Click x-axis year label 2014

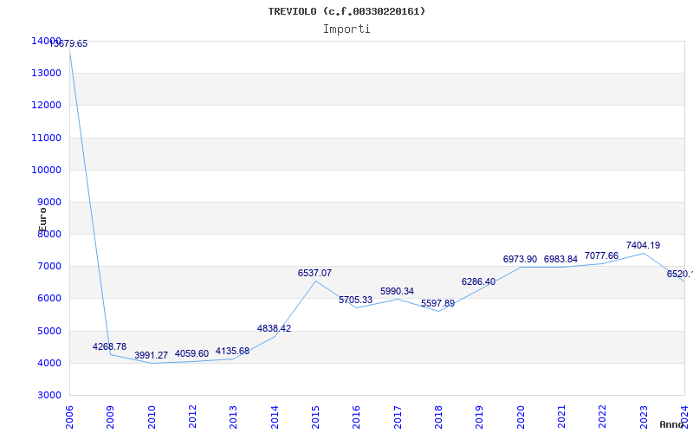(x=275, y=417)
